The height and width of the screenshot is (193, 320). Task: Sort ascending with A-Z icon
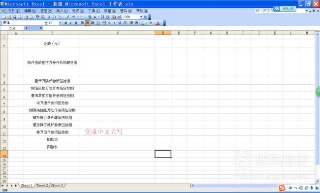[x=103, y=17]
